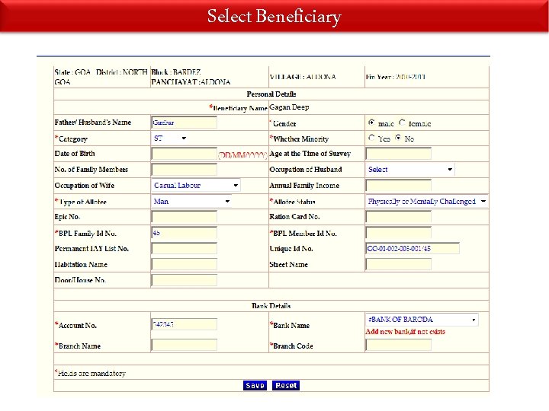Click the Age at the Time of Survey field
This screenshot has height=411, width=549.
(399, 154)
